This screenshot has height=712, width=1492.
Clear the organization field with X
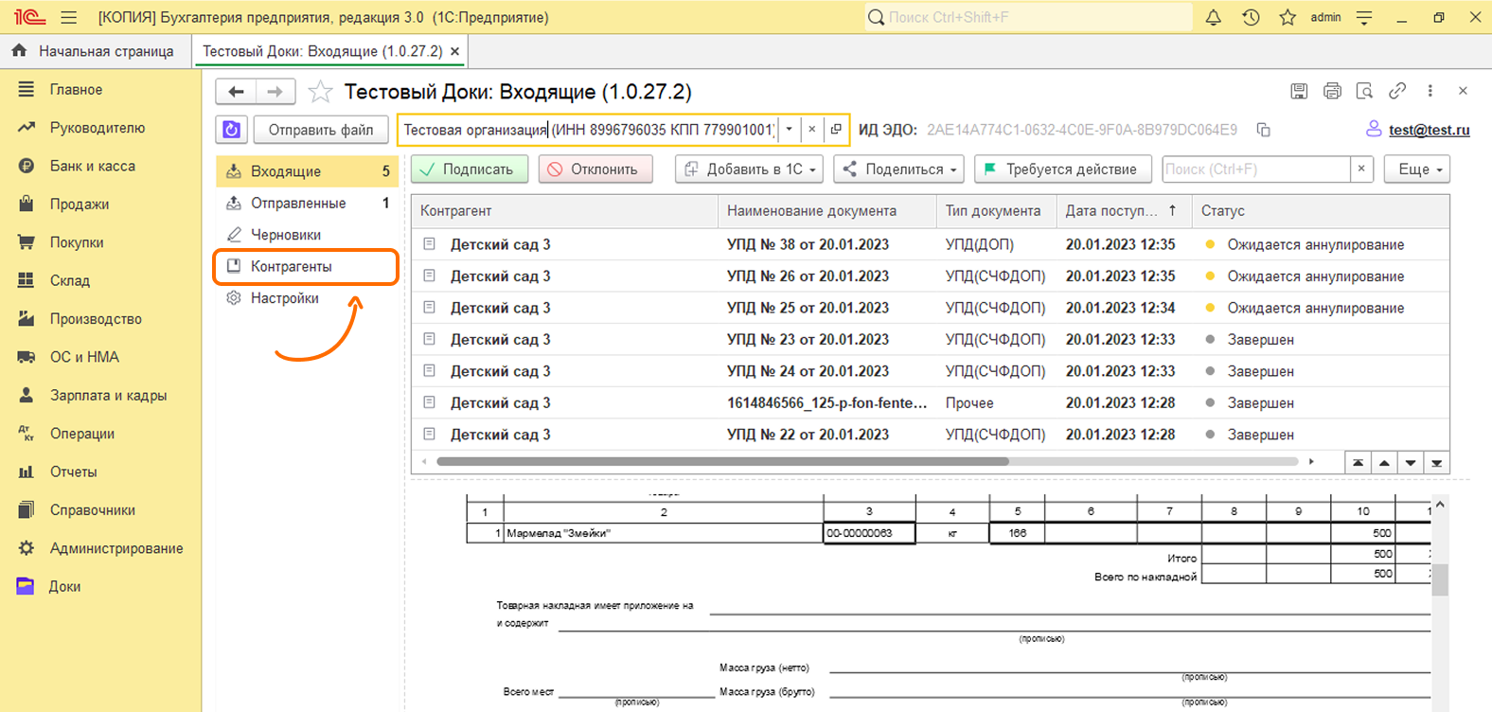(x=811, y=130)
